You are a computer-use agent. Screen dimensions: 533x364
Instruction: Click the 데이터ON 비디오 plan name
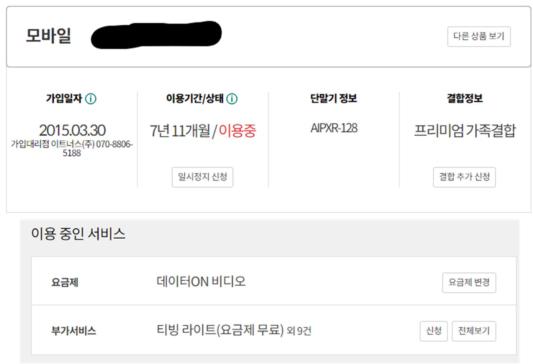(x=201, y=281)
